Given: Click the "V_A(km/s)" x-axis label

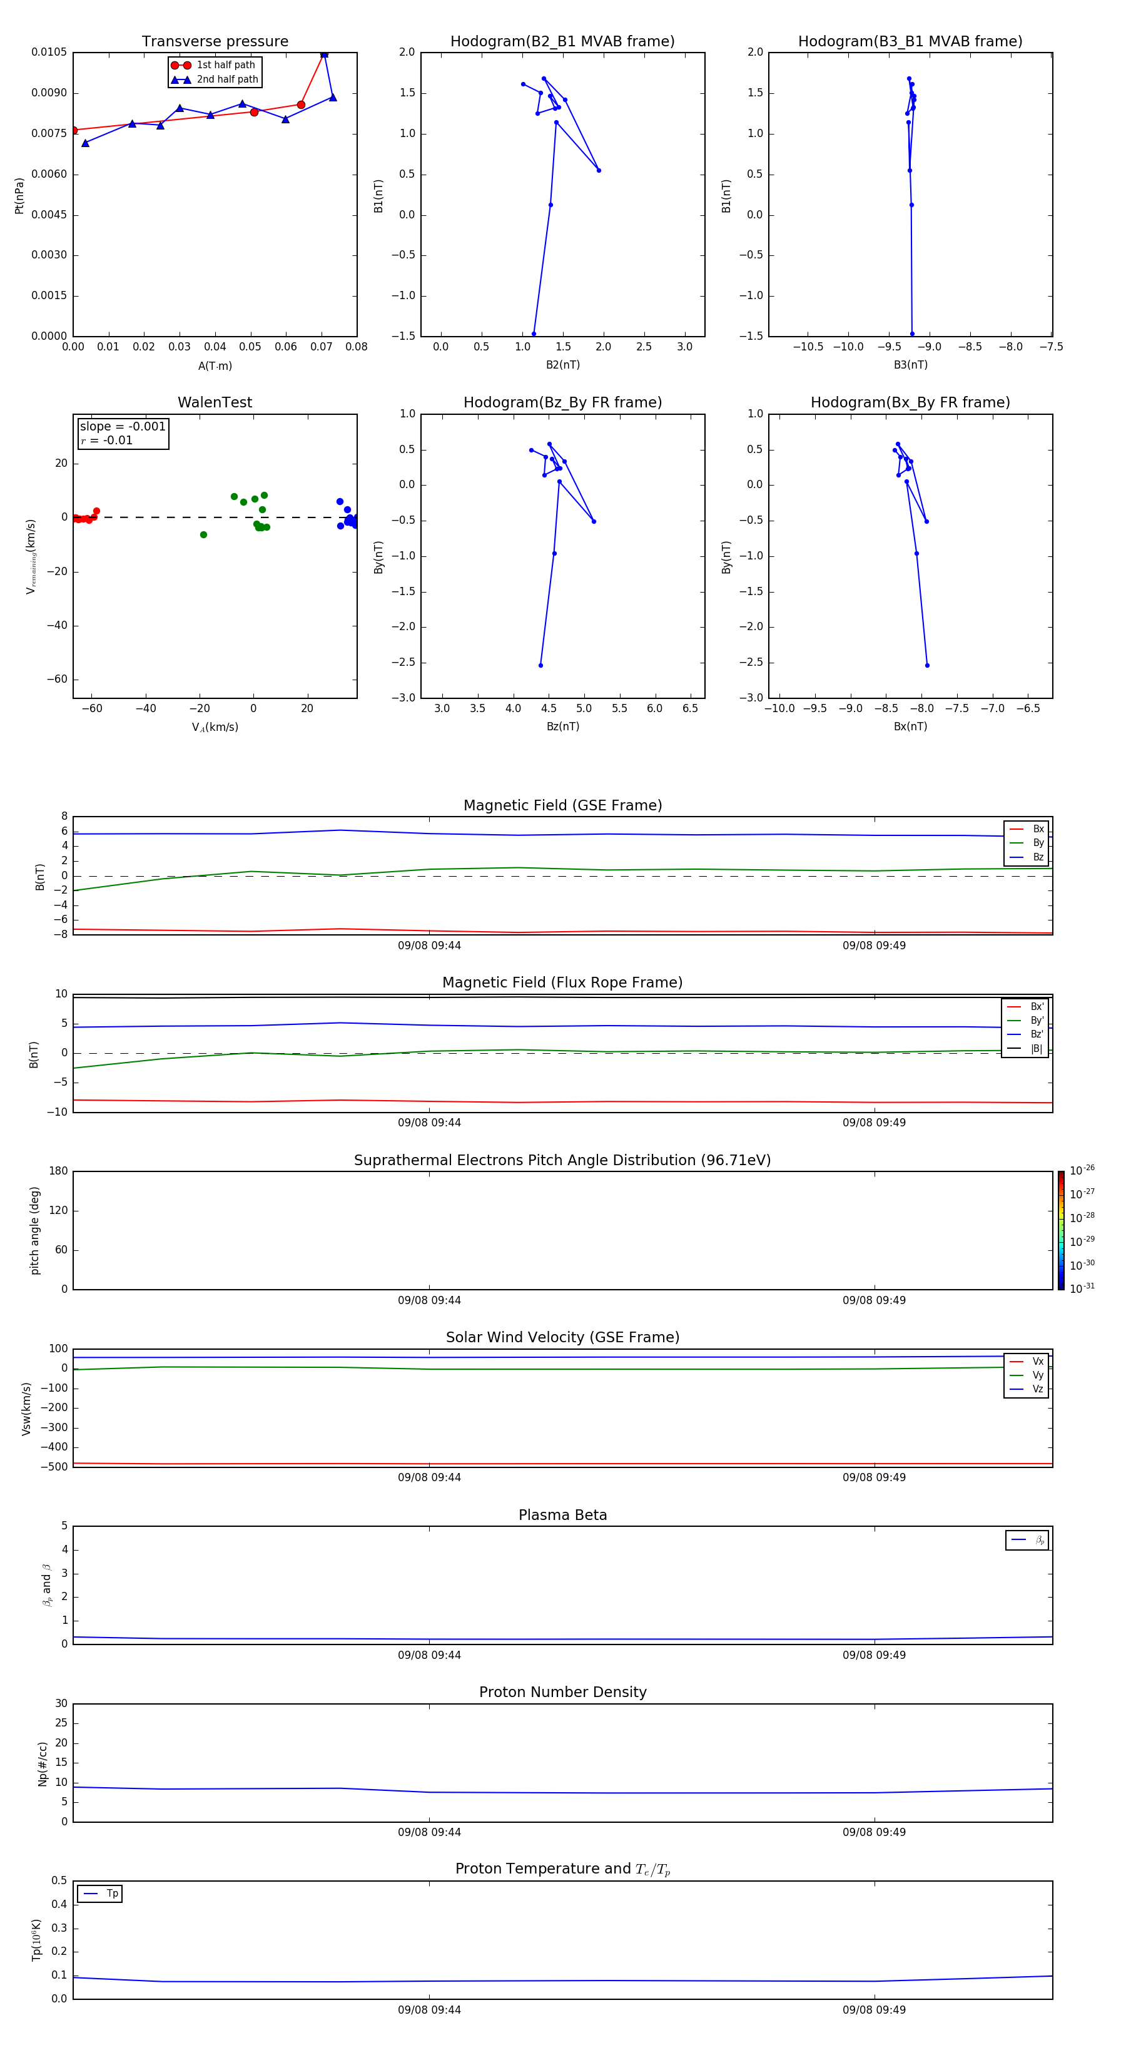Looking at the screenshot, I should coord(215,727).
